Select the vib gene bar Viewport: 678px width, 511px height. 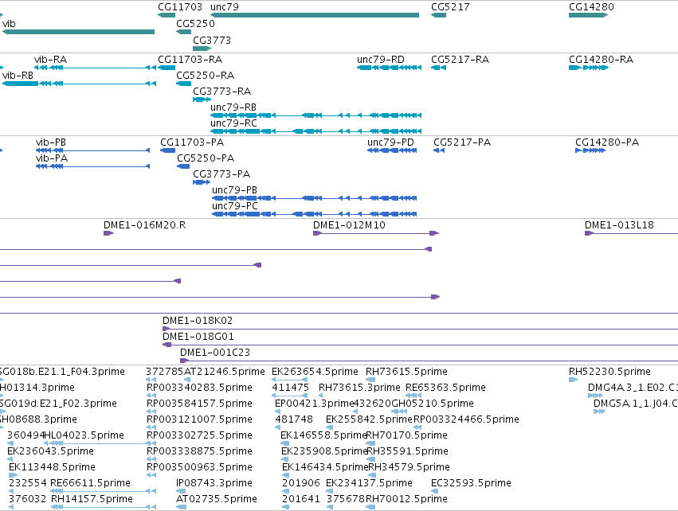[78, 32]
